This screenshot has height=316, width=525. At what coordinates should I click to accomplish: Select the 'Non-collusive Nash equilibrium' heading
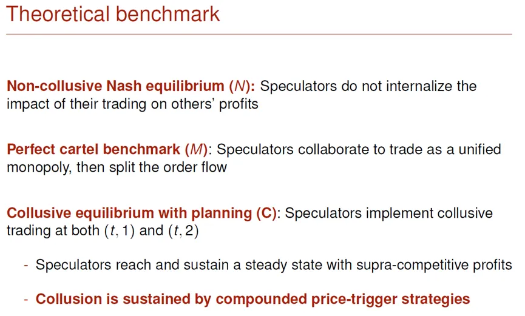[x=115, y=86]
